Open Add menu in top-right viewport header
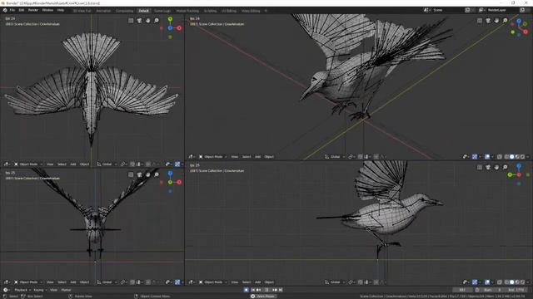This screenshot has width=533, height=299. tap(257, 157)
